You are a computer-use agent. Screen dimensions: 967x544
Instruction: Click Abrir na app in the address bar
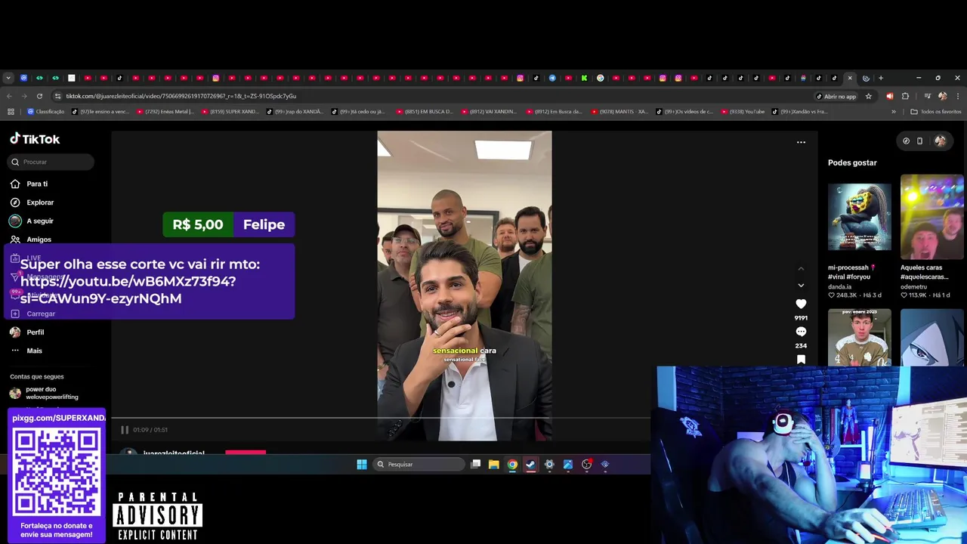tap(836, 96)
